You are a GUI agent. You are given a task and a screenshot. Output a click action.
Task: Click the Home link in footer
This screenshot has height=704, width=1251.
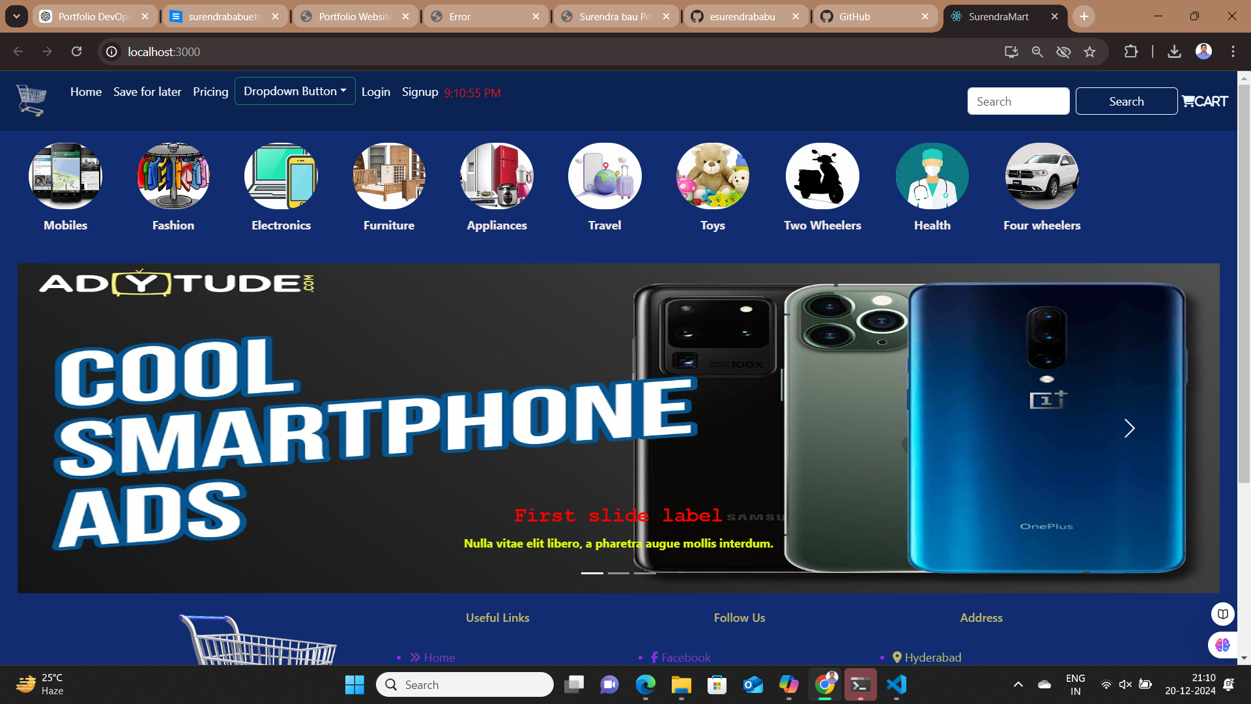[x=439, y=657]
